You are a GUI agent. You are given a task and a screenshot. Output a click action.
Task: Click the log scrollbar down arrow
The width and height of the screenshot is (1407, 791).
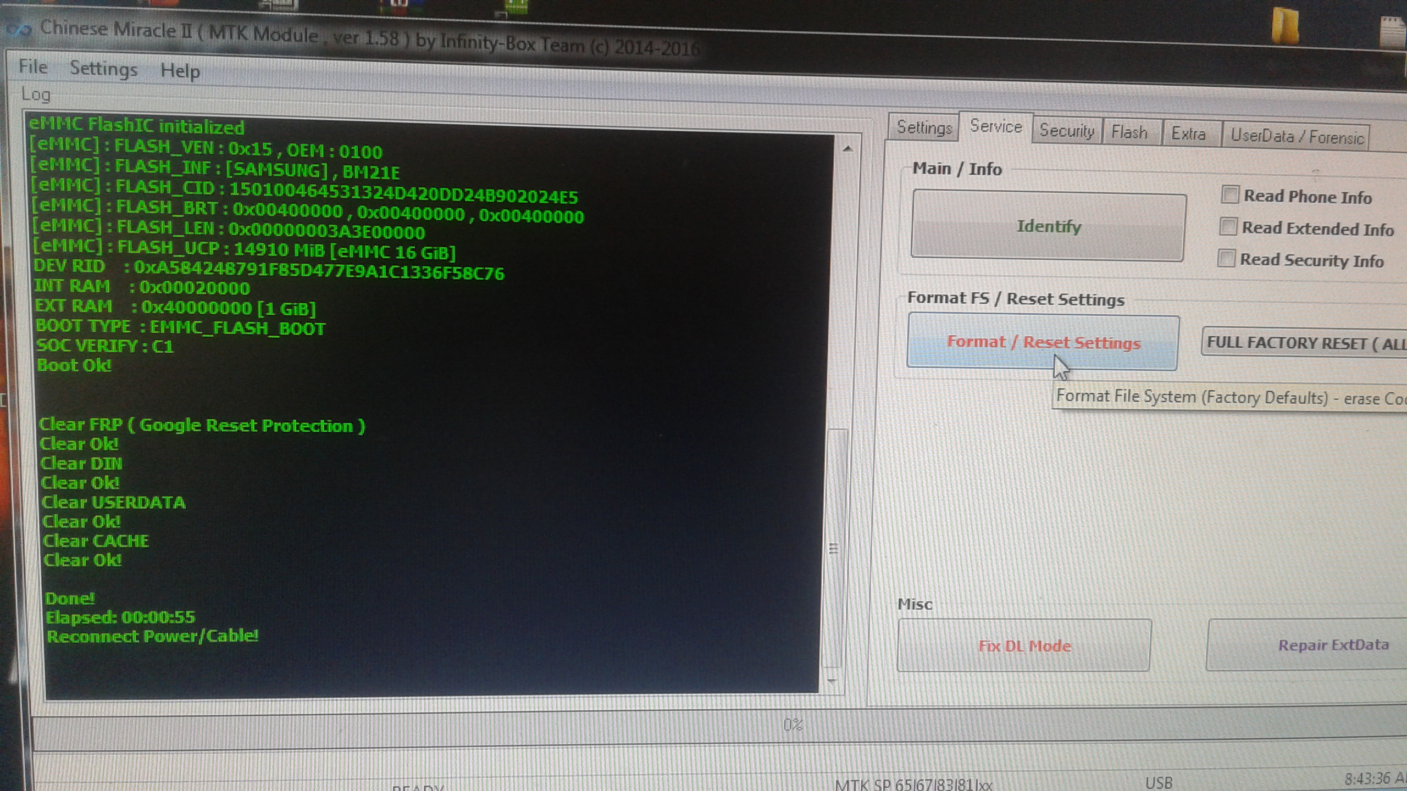(x=832, y=681)
